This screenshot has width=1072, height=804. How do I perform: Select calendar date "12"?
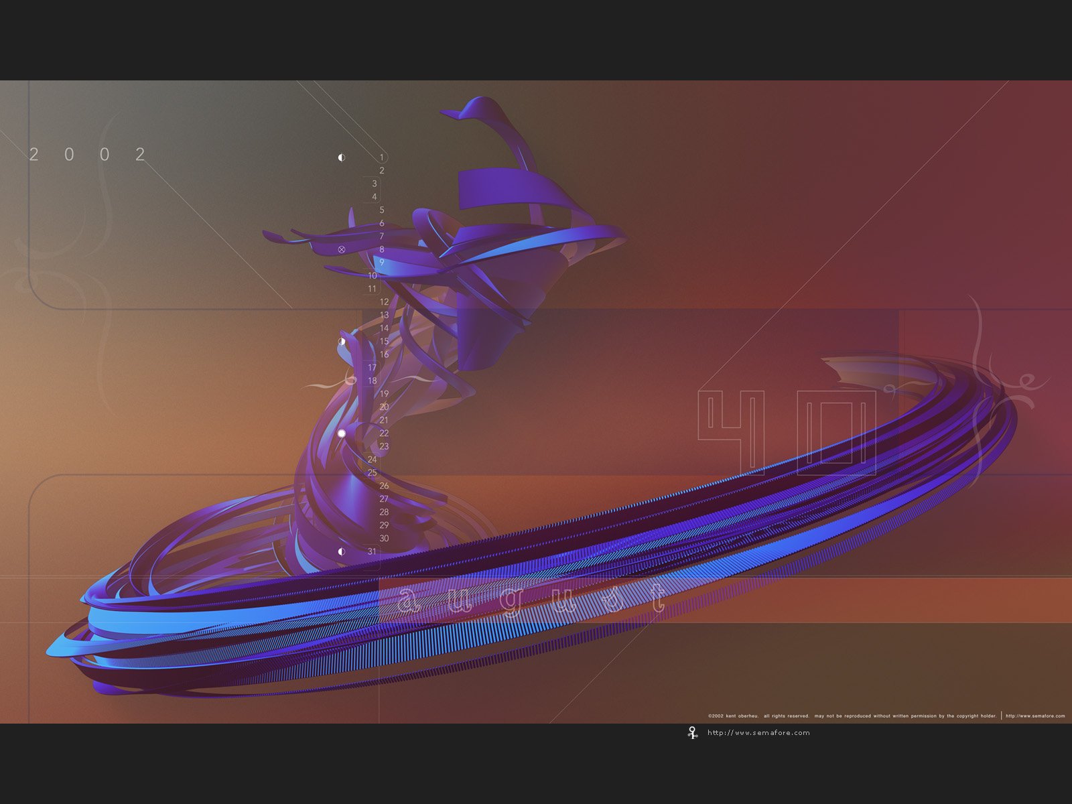[384, 302]
